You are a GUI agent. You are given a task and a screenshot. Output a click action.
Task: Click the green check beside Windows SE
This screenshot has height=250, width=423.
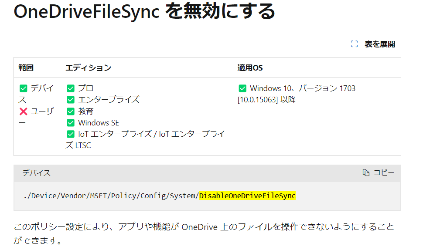[71, 123]
